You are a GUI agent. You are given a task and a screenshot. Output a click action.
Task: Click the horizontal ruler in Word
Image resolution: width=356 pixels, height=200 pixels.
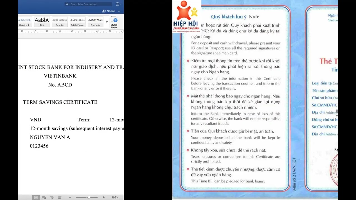coord(71,31)
